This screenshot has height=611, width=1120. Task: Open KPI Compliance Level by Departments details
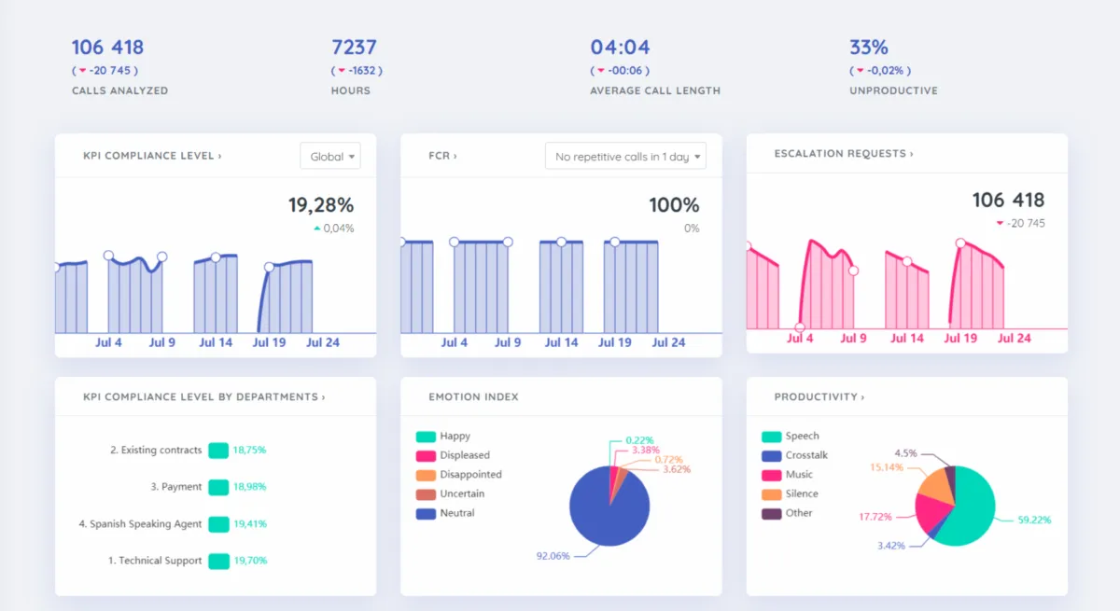[204, 396]
